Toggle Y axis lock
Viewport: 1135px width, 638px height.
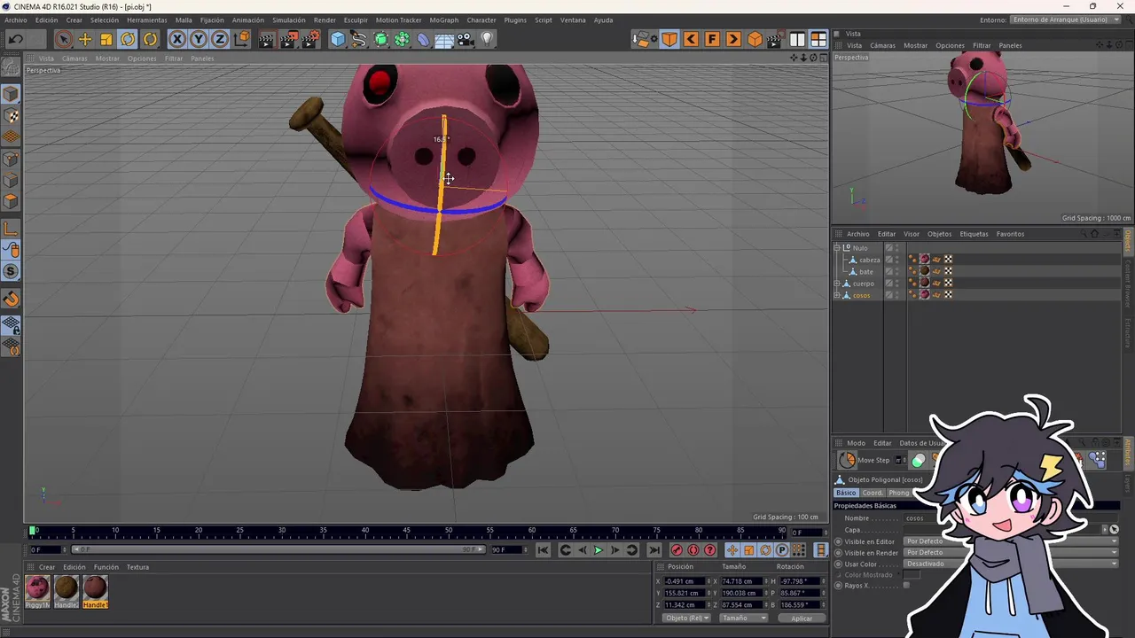[x=199, y=39]
